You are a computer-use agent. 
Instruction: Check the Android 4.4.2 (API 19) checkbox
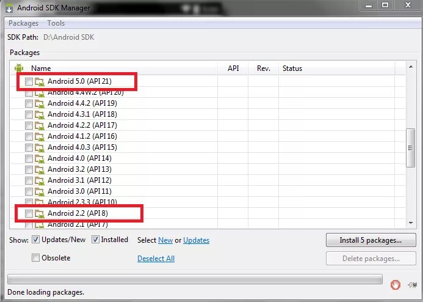click(29, 104)
